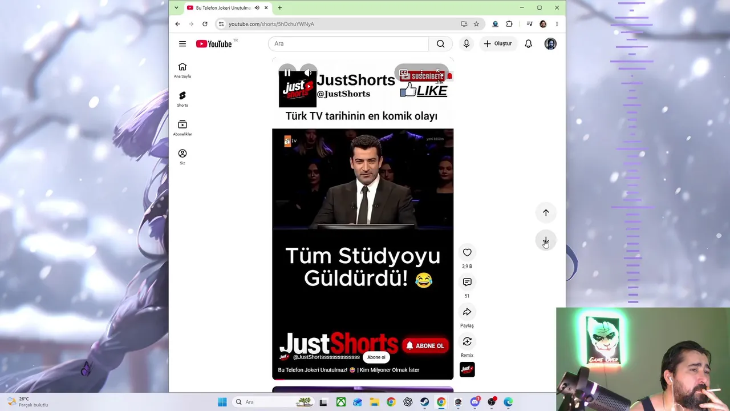Open Xbox from the taskbar

(x=340, y=402)
